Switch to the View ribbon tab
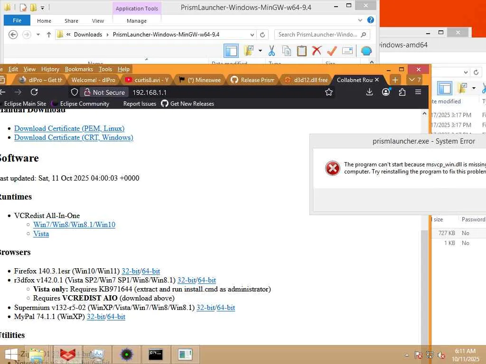The image size is (486, 364). (x=98, y=21)
